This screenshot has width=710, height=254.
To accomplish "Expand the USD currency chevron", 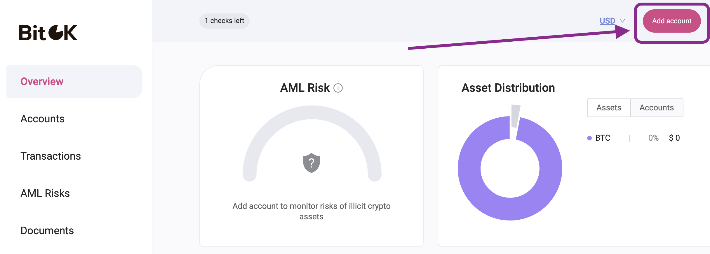I will coord(622,21).
